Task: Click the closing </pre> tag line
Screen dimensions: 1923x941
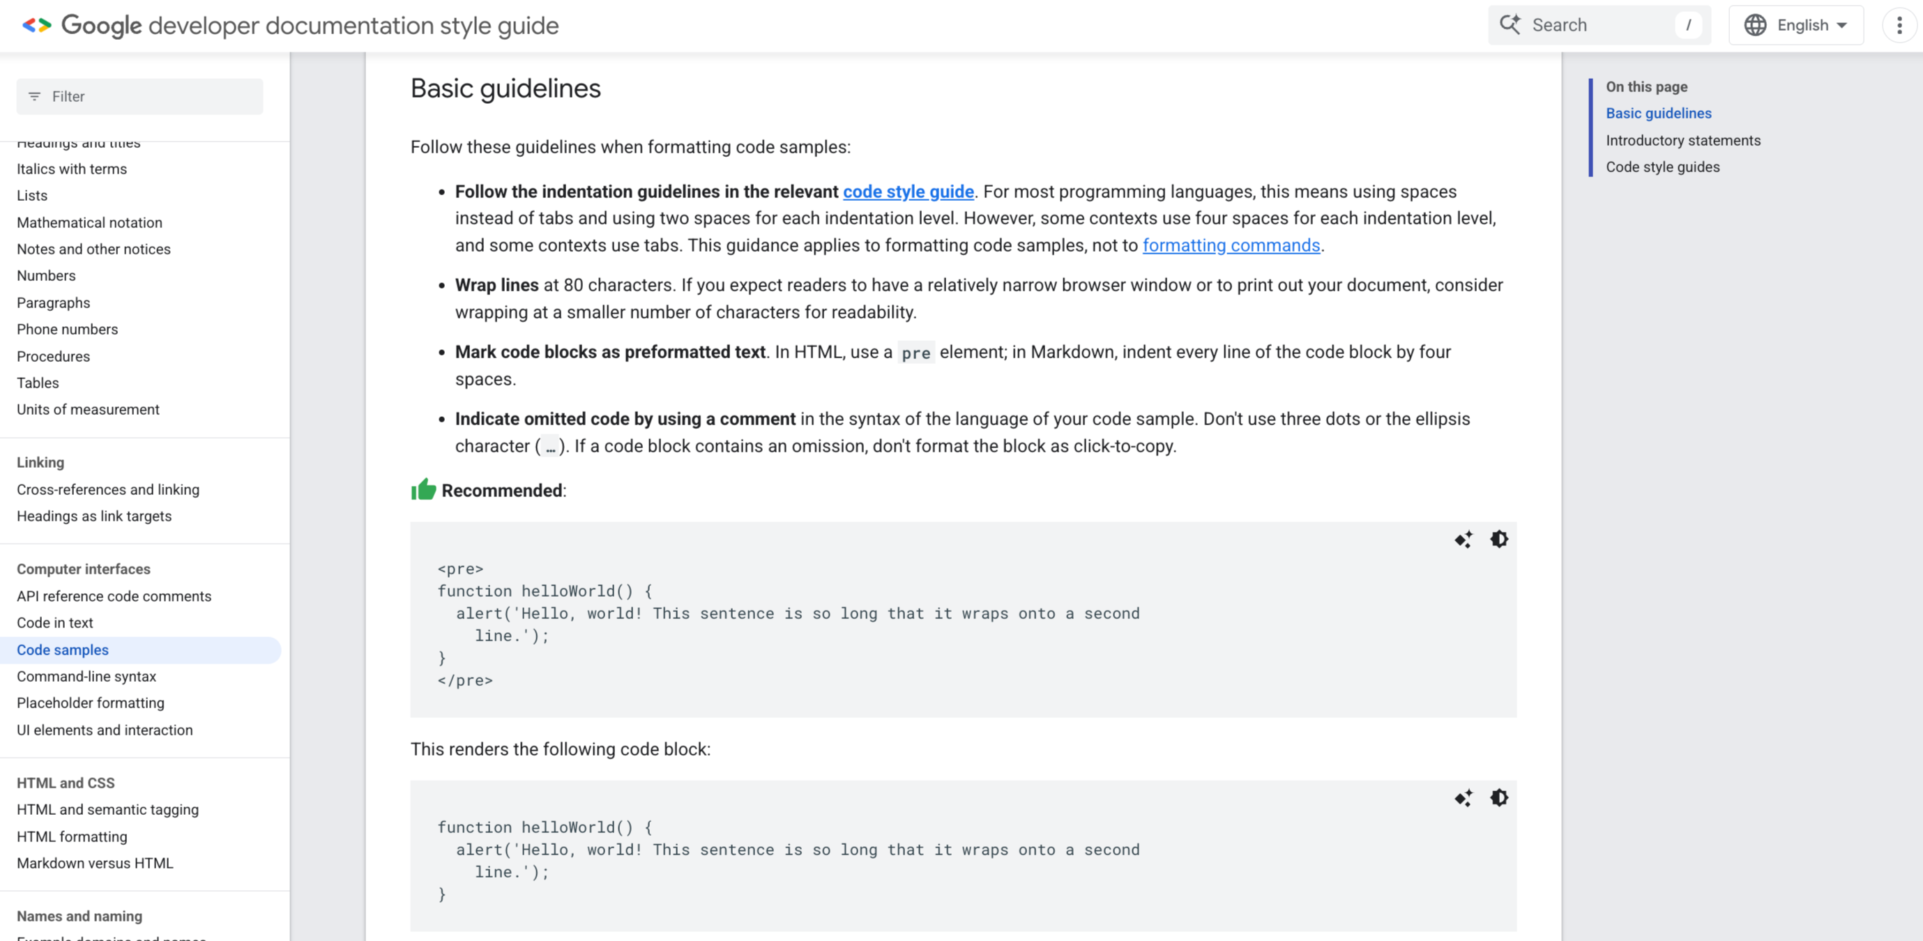Action: tap(465, 681)
